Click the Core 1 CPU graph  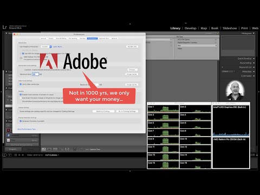163,109
